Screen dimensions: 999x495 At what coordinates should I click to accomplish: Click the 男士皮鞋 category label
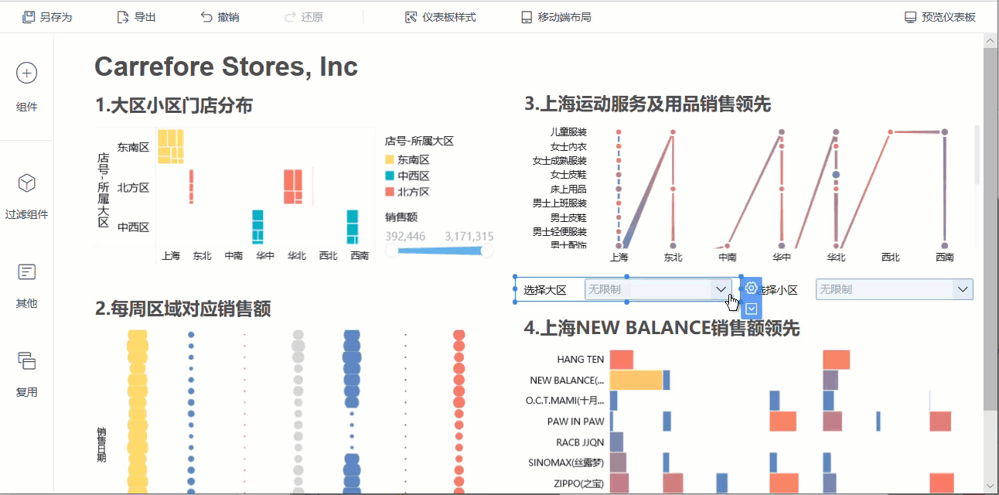[568, 217]
